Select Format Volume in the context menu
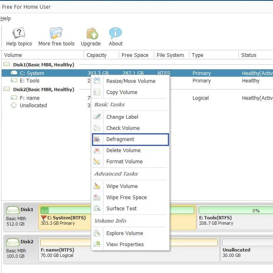273x273 pixels. click(131, 161)
